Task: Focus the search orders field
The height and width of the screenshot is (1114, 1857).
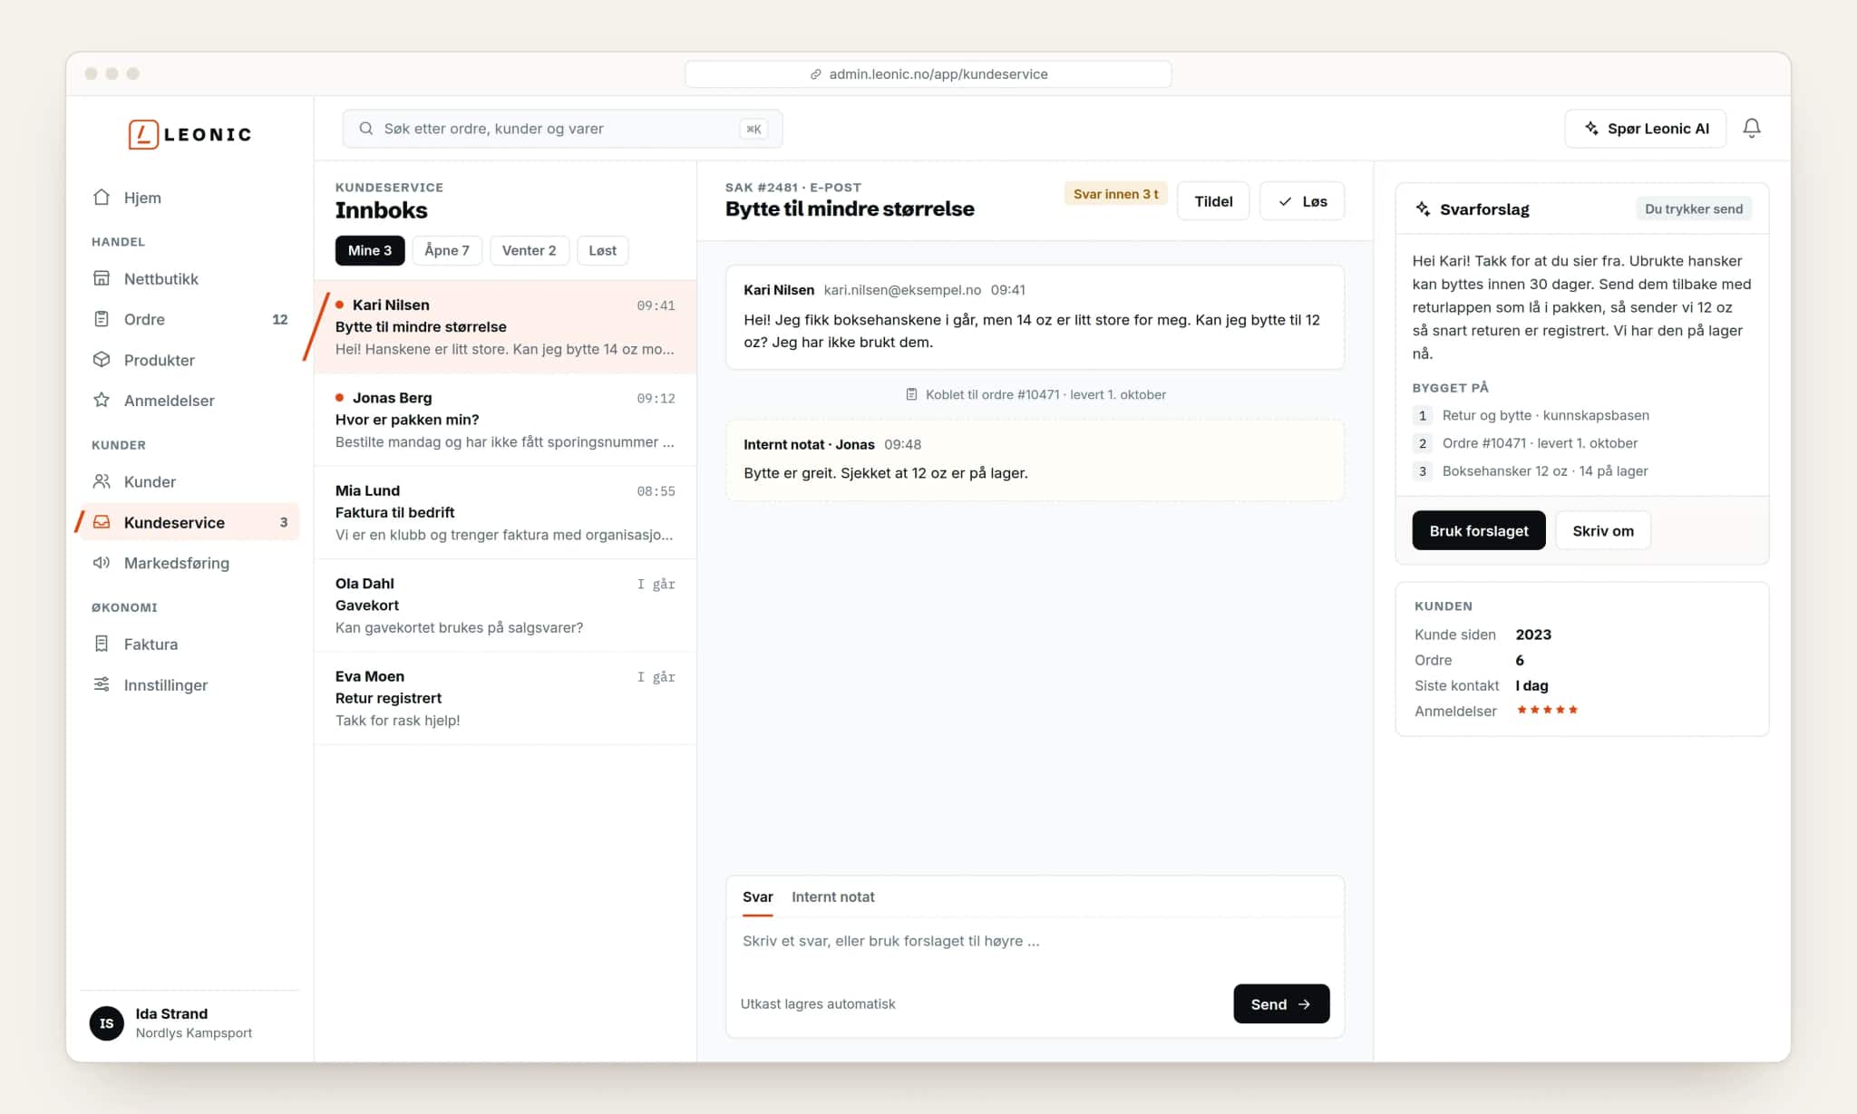Action: click(x=562, y=129)
